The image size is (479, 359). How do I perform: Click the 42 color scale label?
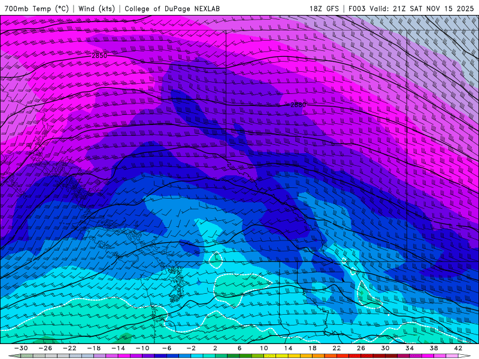pos(458,348)
